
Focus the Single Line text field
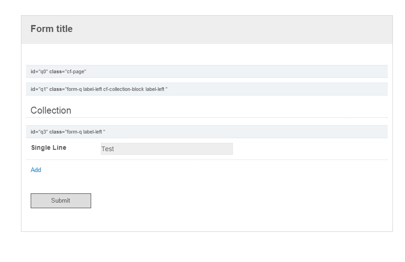point(166,149)
